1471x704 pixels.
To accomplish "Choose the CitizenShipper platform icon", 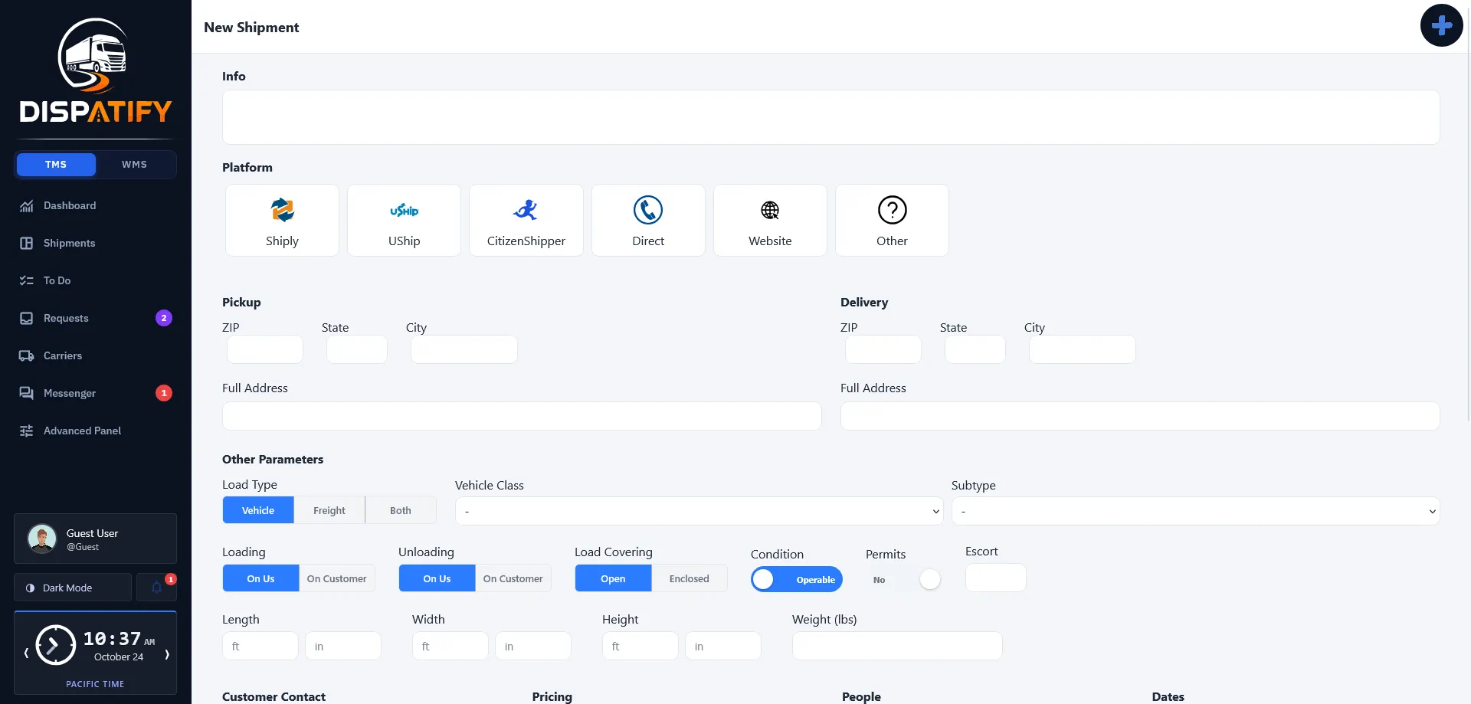I will click(x=526, y=220).
